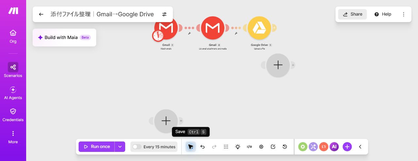Open scenario settings gear in bottom toolbar
The image size is (418, 161).
[261, 147]
